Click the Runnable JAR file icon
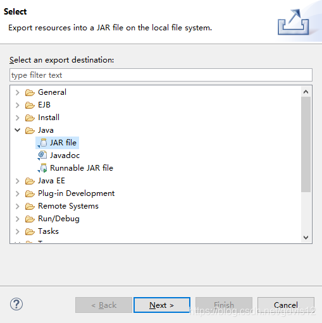 (42, 168)
